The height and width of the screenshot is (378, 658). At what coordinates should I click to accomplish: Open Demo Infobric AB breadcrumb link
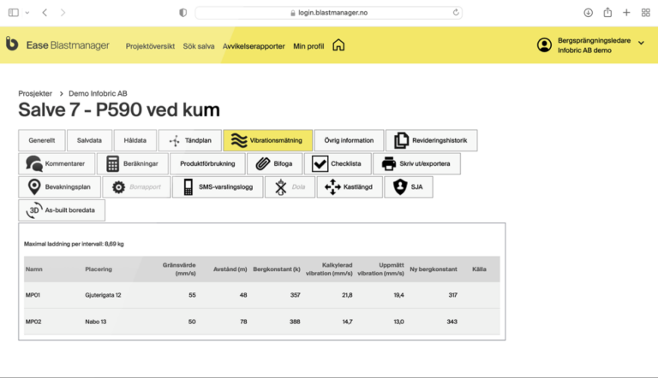(x=98, y=93)
